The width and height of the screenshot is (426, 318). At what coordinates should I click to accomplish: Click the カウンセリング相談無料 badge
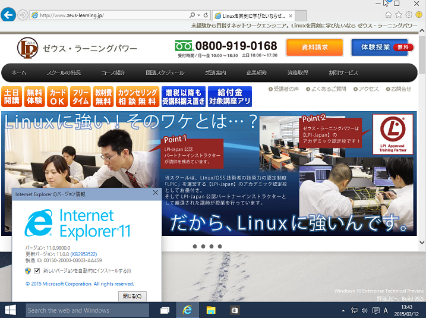[137, 96]
